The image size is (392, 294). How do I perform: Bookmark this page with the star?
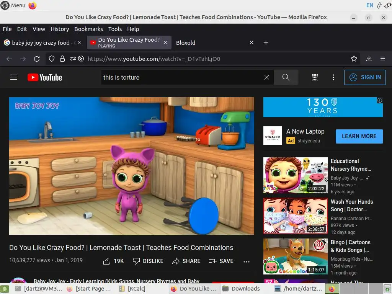pyautogui.click(x=354, y=59)
